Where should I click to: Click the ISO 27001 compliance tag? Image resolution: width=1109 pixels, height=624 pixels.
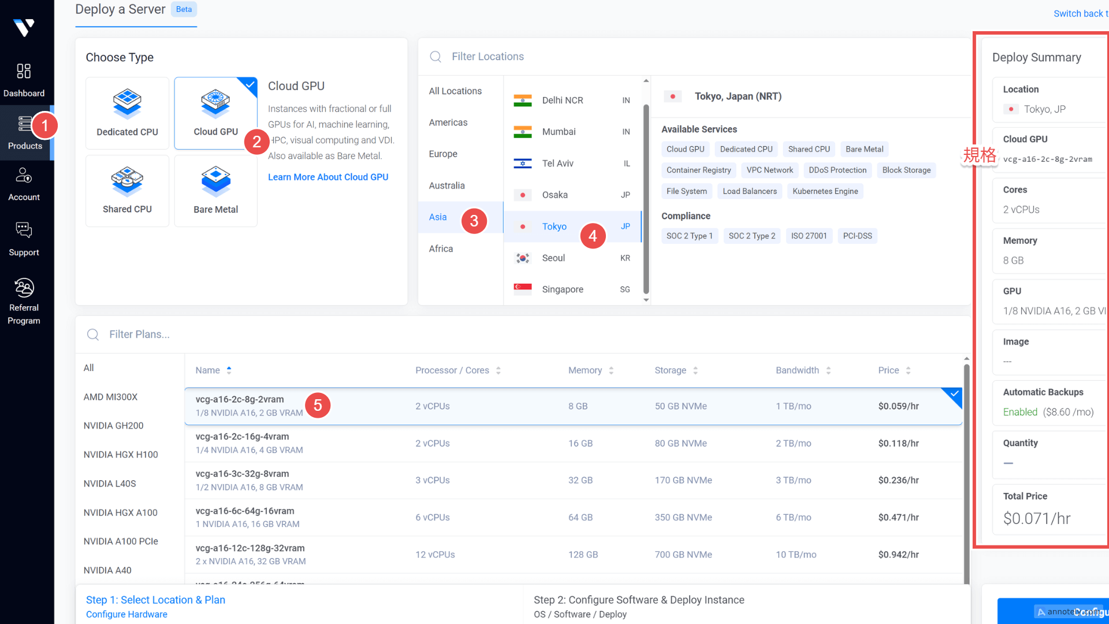click(809, 236)
